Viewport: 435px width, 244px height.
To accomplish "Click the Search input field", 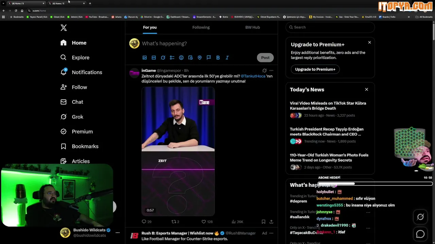I will (x=330, y=27).
